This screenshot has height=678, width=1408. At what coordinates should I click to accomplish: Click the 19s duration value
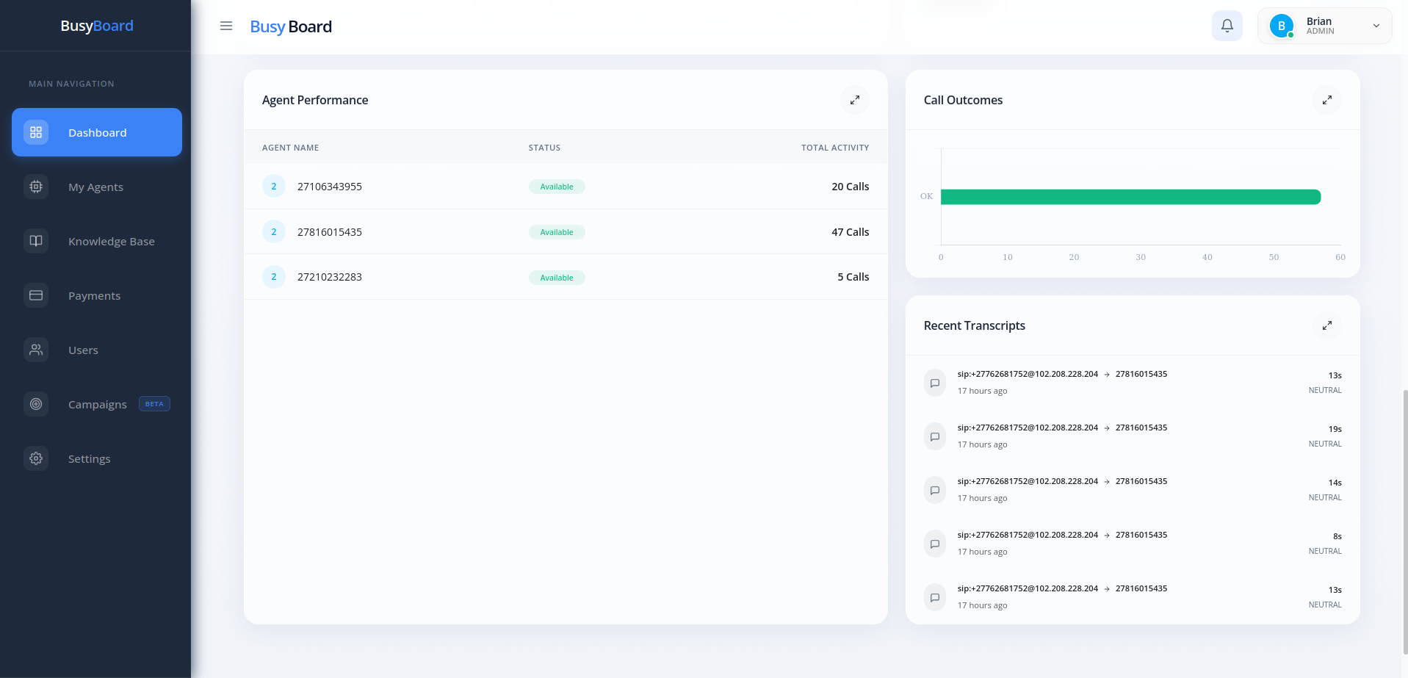tap(1335, 429)
